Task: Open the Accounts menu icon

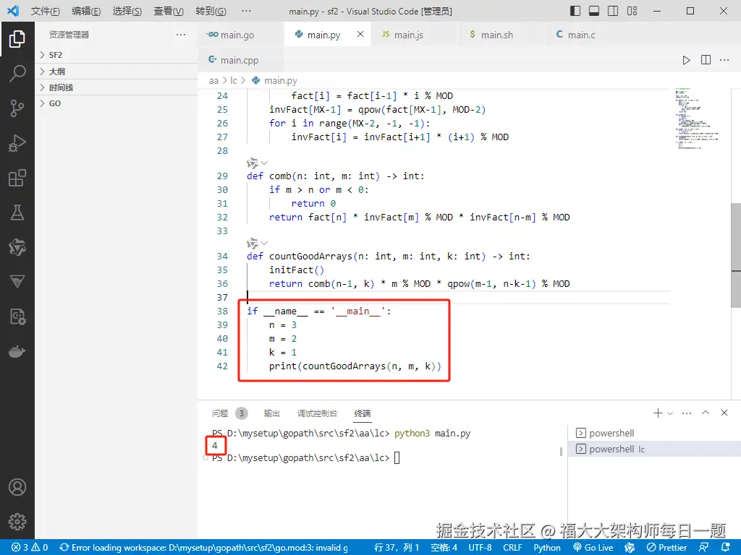Action: (x=17, y=487)
